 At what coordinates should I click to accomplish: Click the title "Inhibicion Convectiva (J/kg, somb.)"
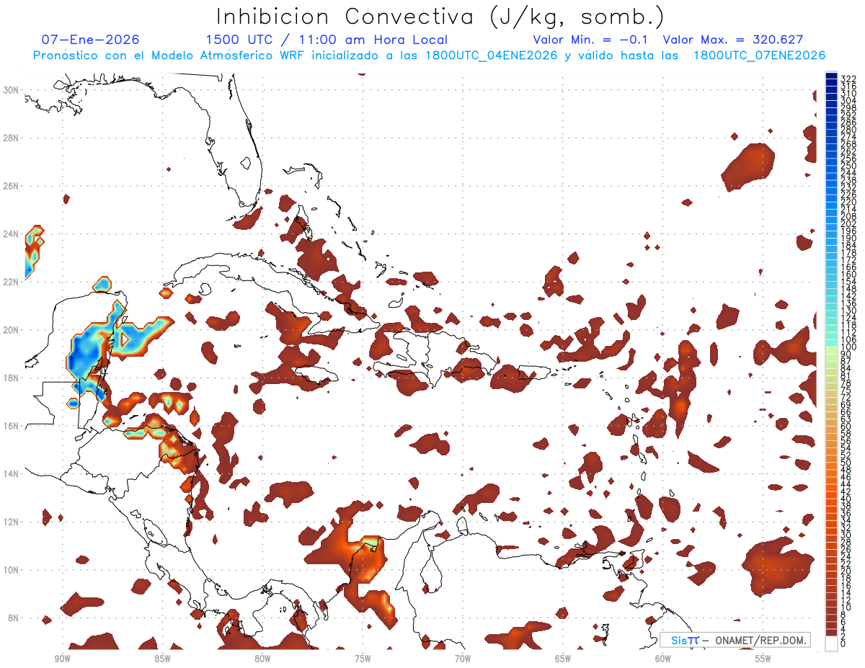(440, 17)
